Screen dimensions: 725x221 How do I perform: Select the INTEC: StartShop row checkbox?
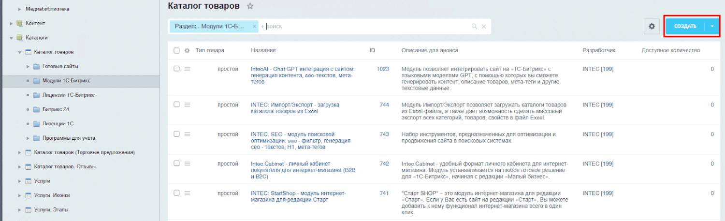point(176,193)
